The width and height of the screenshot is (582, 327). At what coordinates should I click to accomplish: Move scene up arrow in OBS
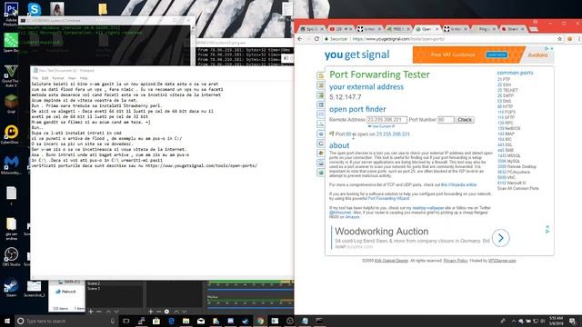[108, 312]
